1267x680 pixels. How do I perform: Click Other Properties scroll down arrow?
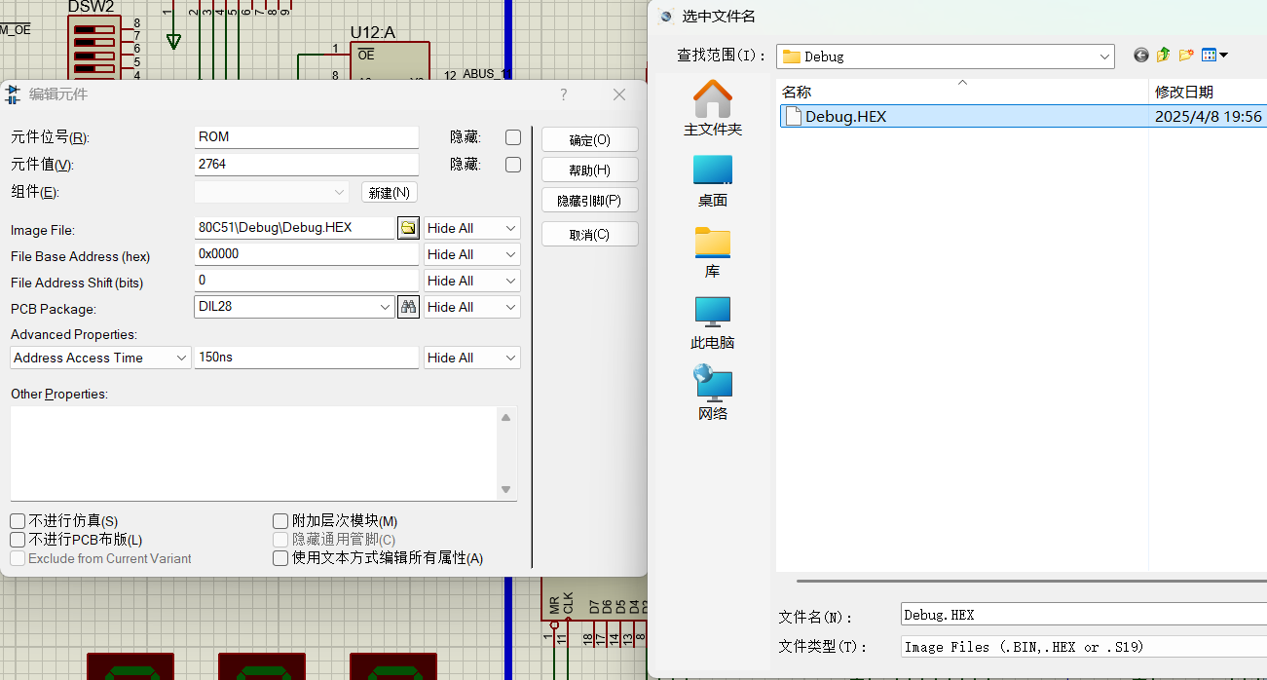point(505,489)
